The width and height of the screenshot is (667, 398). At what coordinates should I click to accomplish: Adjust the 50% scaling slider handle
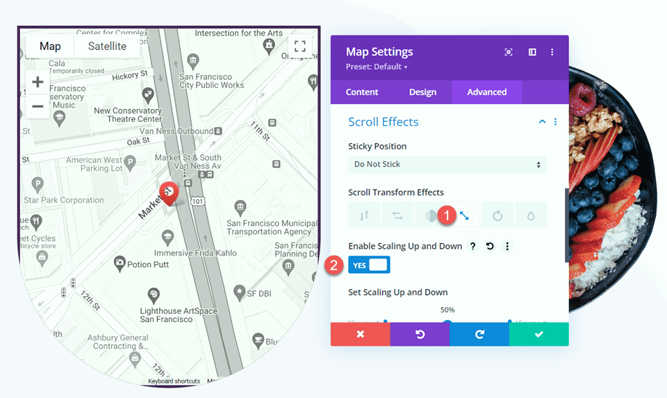tap(447, 323)
